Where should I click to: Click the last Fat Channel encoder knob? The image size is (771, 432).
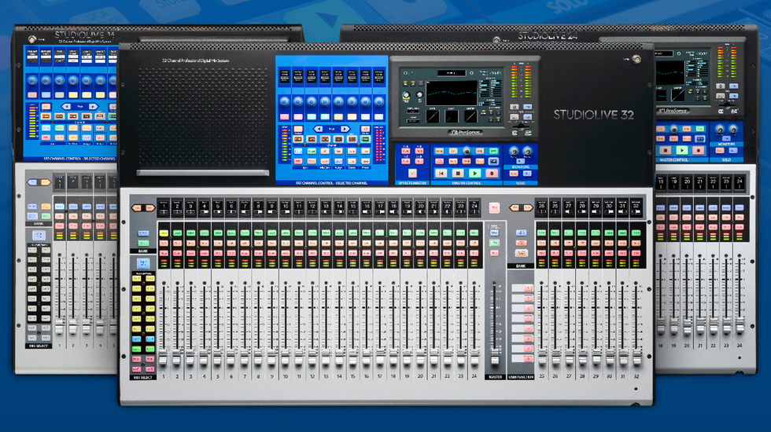[378, 101]
